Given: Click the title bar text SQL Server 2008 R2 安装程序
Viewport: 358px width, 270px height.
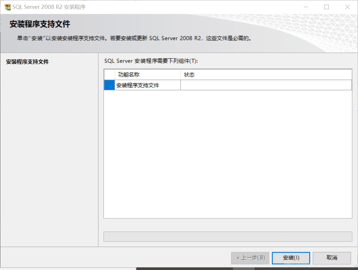Looking at the screenshot, I should [49, 7].
